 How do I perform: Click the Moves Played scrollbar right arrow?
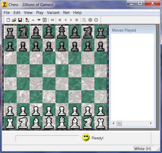point(151,123)
